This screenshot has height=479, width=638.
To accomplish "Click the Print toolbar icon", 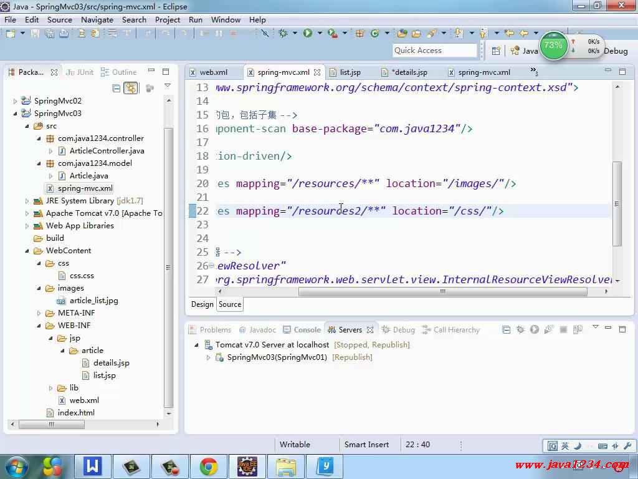I will tap(64, 34).
